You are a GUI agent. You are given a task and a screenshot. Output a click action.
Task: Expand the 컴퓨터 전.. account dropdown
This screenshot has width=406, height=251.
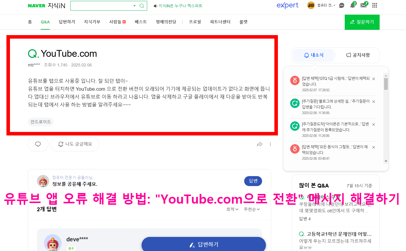[x=326, y=6]
